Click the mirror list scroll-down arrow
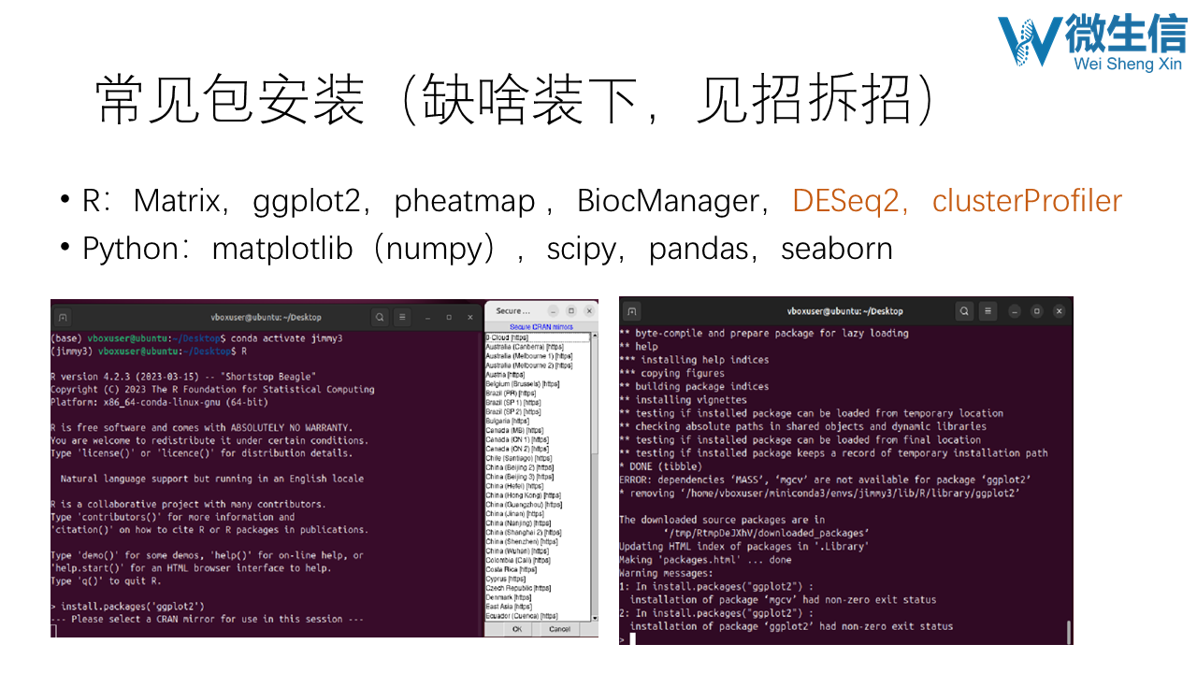Screen dimensions: 1197x673 click(594, 616)
